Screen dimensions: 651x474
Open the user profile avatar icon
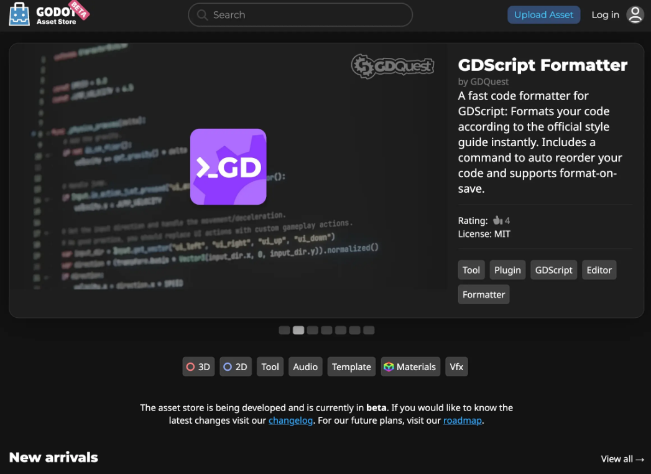pyautogui.click(x=635, y=14)
